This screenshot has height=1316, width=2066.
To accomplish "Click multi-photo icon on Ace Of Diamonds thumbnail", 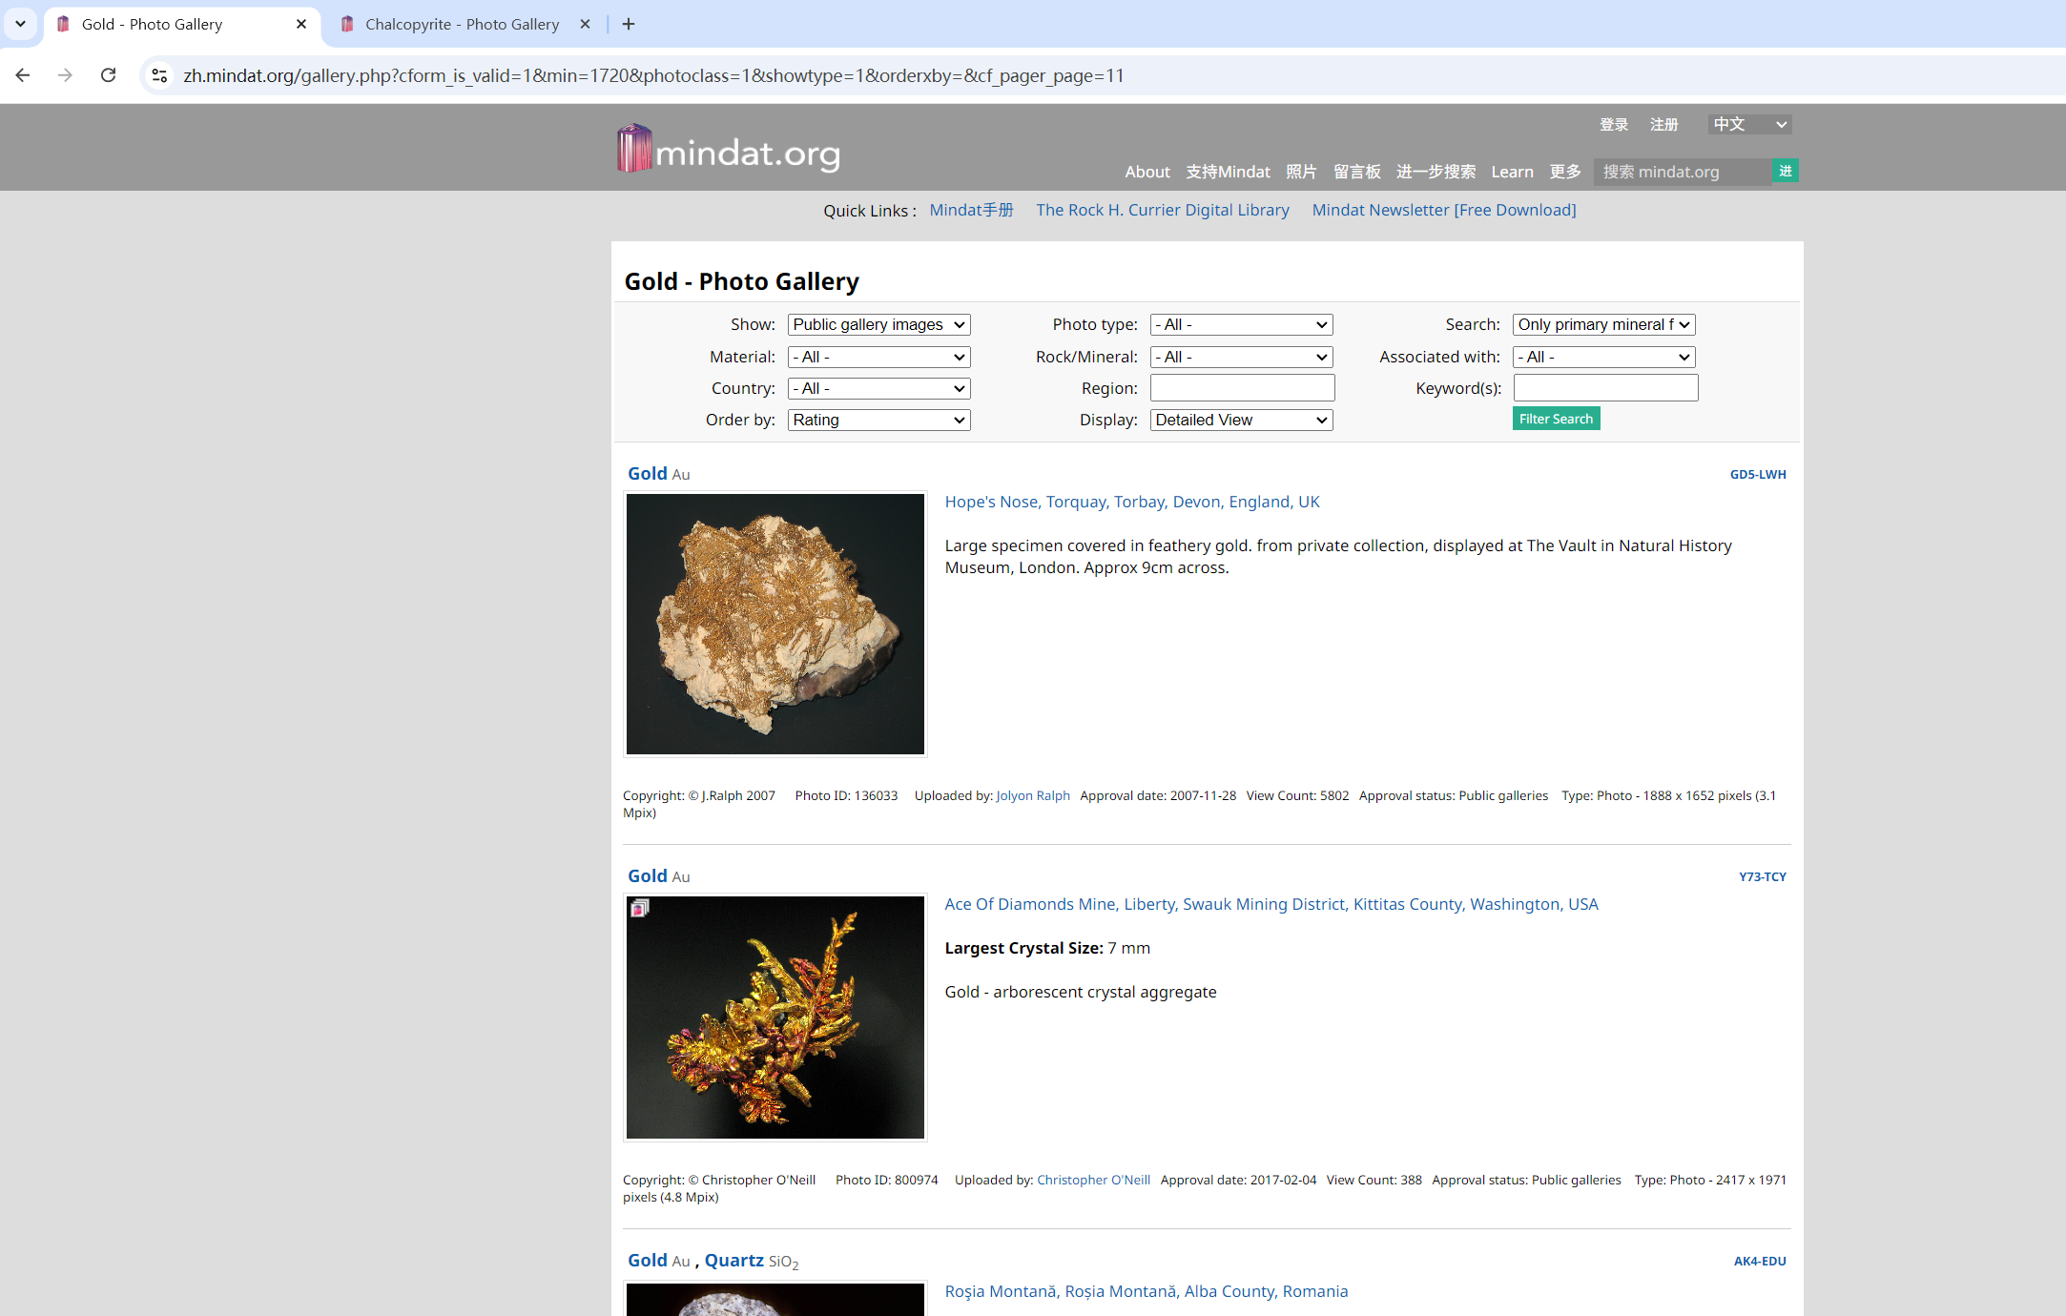I will (x=640, y=908).
